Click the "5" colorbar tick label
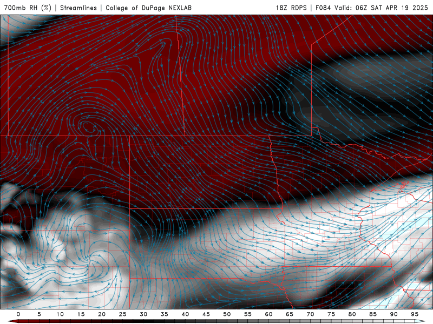433x324 pixels. tap(39, 314)
